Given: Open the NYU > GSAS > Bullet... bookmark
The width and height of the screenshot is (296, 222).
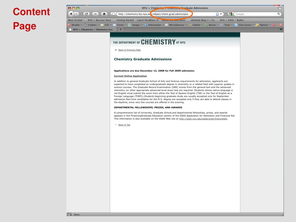Looking at the screenshot, I should [x=233, y=20].
